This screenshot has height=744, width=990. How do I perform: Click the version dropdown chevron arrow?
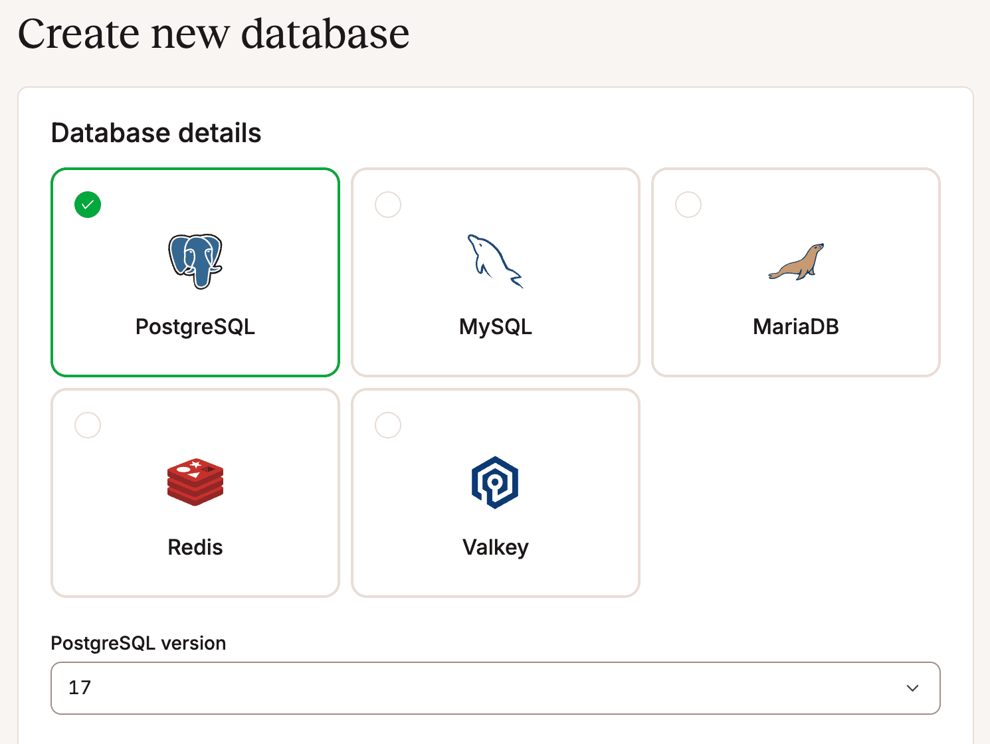[913, 688]
